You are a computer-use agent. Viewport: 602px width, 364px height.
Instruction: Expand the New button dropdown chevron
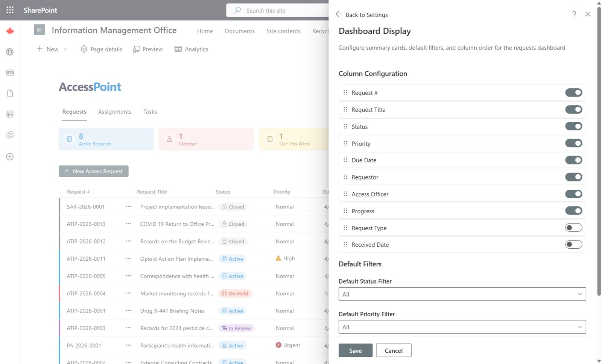[65, 49]
